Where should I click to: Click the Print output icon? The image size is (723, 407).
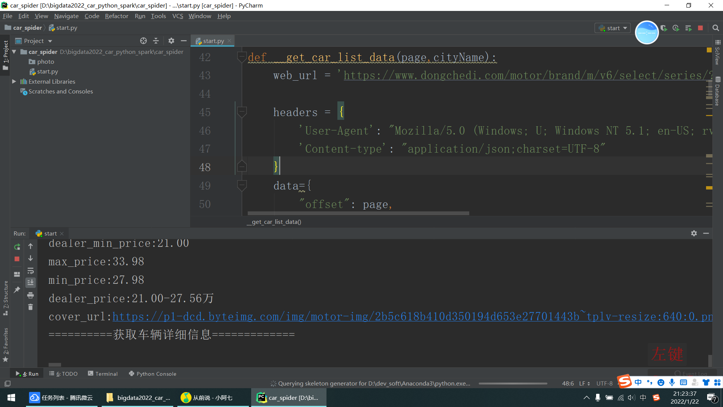pyautogui.click(x=31, y=295)
